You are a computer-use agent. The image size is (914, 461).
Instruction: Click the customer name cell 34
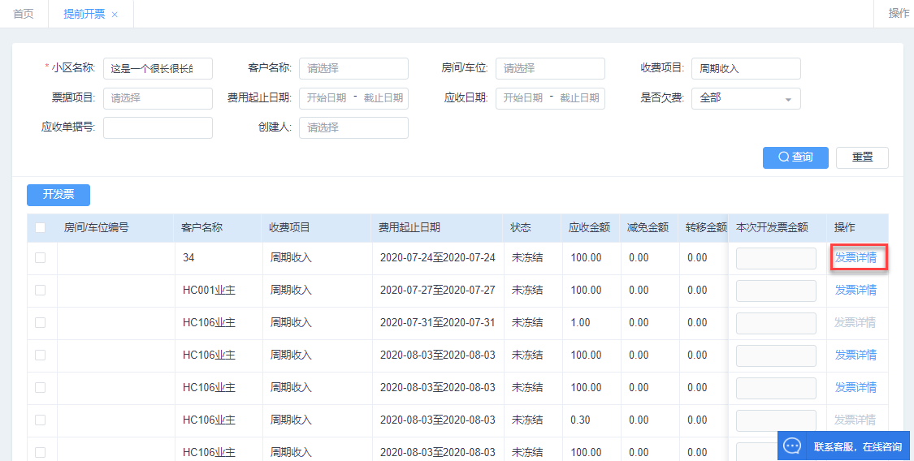tap(188, 257)
